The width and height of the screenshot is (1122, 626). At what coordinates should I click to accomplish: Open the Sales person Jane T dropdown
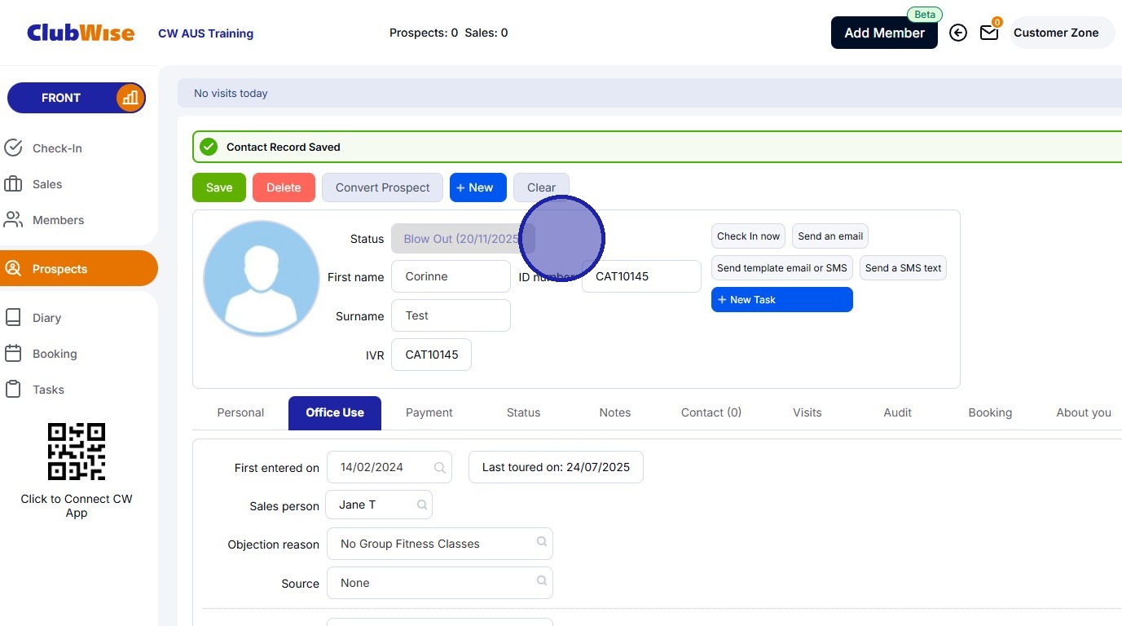tap(379, 505)
